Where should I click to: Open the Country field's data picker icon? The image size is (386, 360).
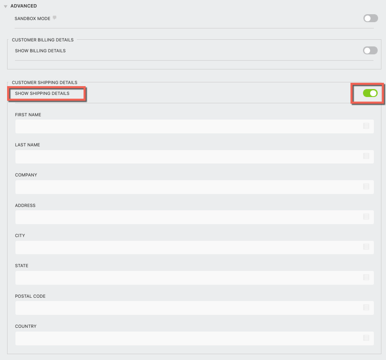(x=366, y=338)
